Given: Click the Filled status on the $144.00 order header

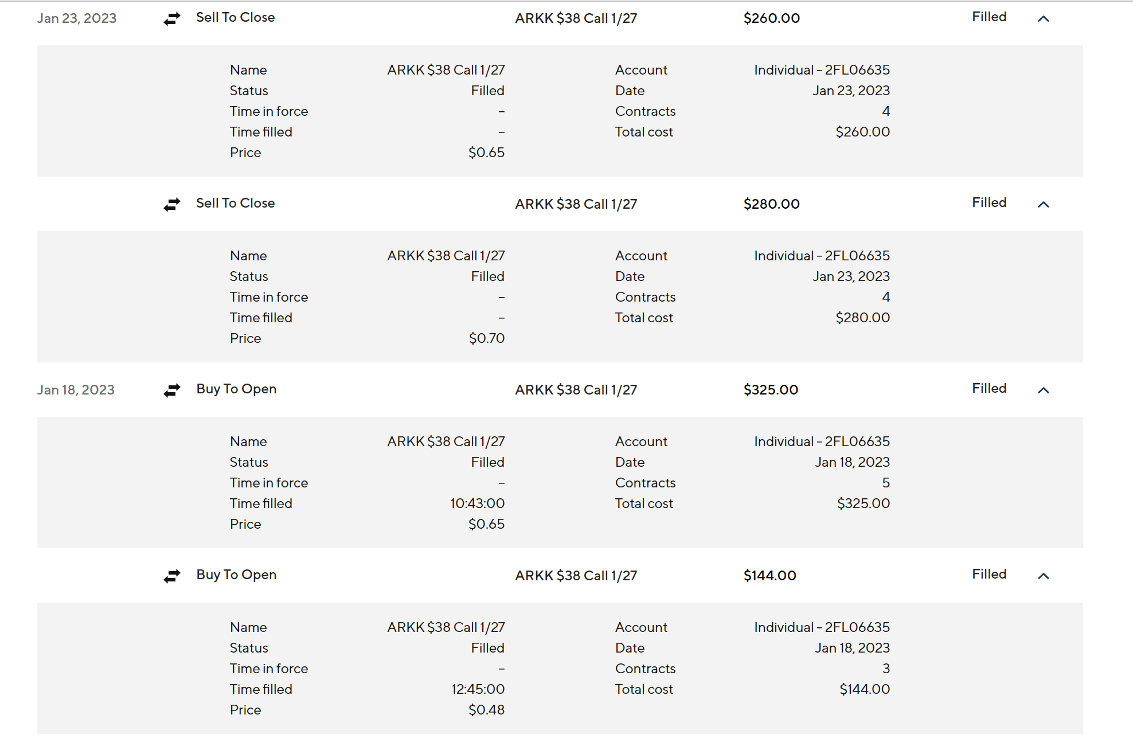Looking at the screenshot, I should 989,575.
